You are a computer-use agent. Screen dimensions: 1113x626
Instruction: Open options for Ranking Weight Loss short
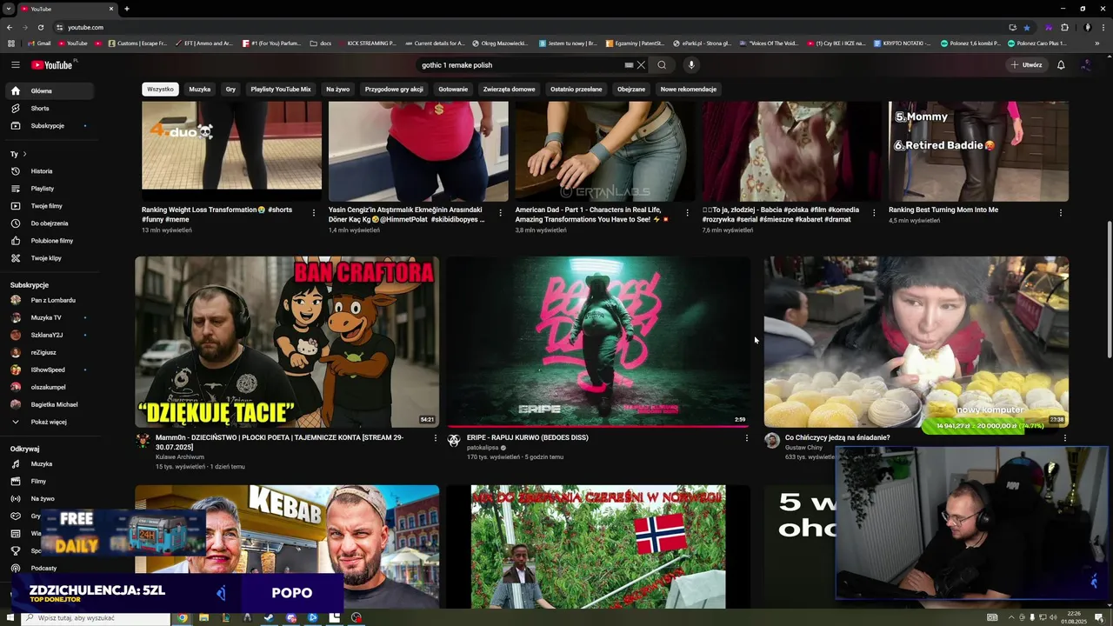tap(314, 213)
